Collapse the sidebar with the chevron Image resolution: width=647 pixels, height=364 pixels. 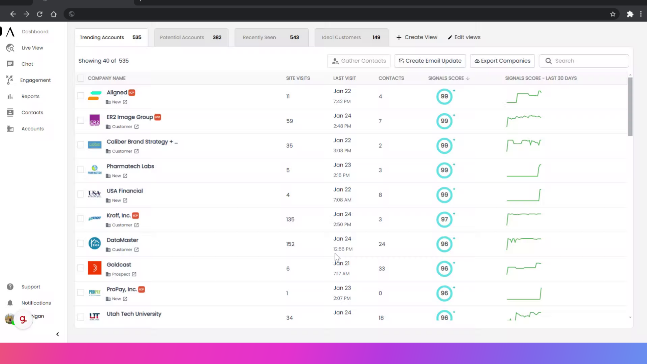coord(58,334)
